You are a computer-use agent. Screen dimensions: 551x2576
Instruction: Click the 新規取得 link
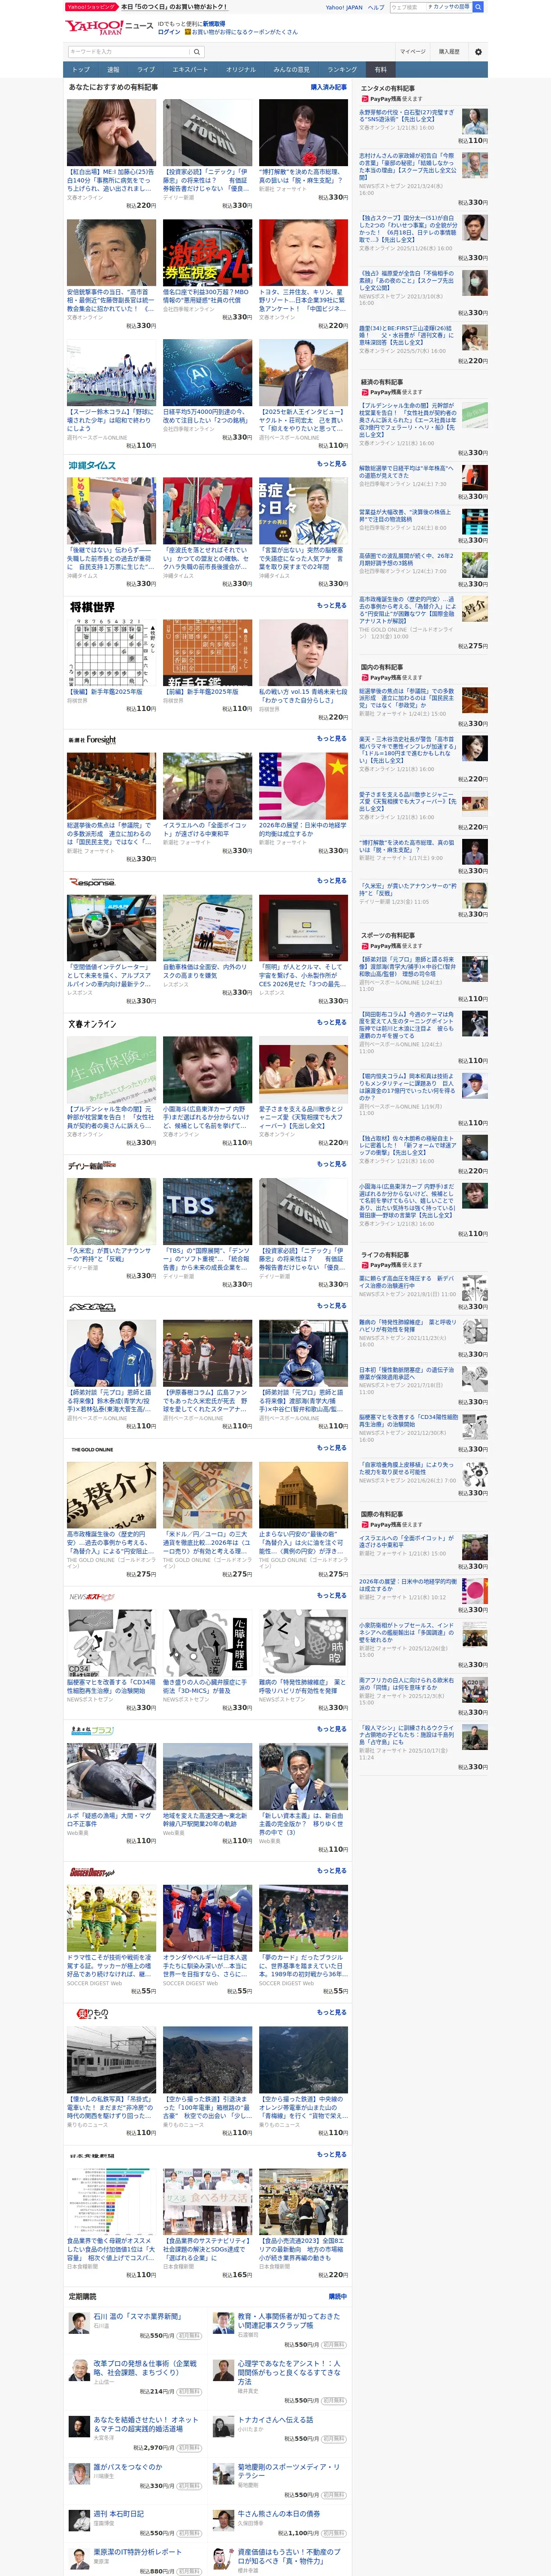click(214, 23)
